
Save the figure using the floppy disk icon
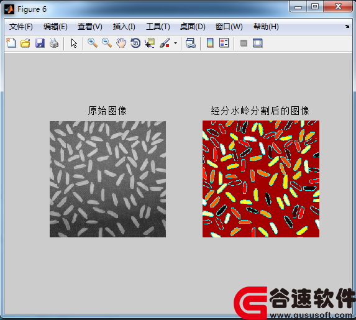[40, 43]
